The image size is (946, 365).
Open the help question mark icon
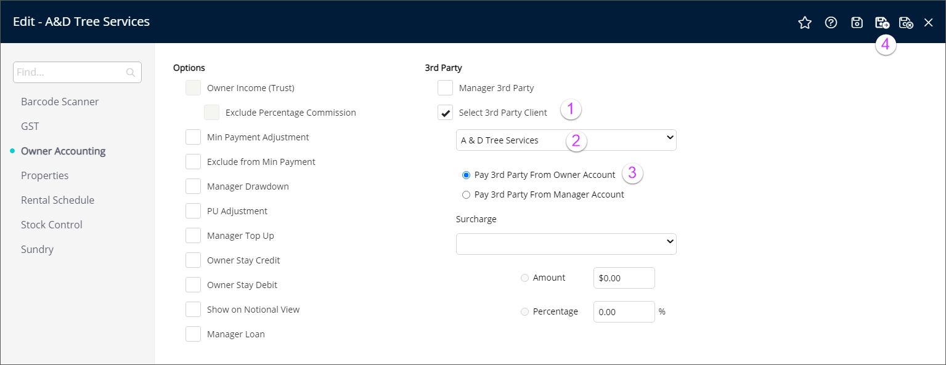point(831,23)
